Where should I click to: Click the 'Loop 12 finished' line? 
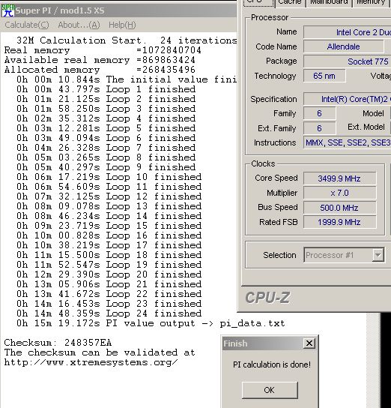tap(109, 196)
